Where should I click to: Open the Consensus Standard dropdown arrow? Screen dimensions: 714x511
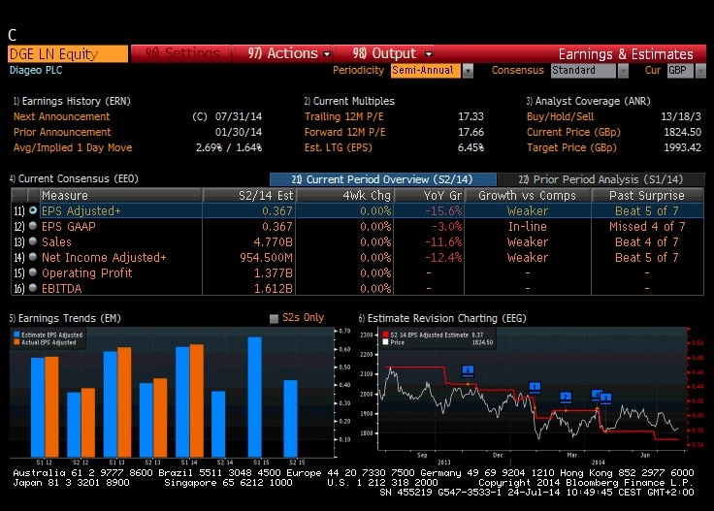623,71
